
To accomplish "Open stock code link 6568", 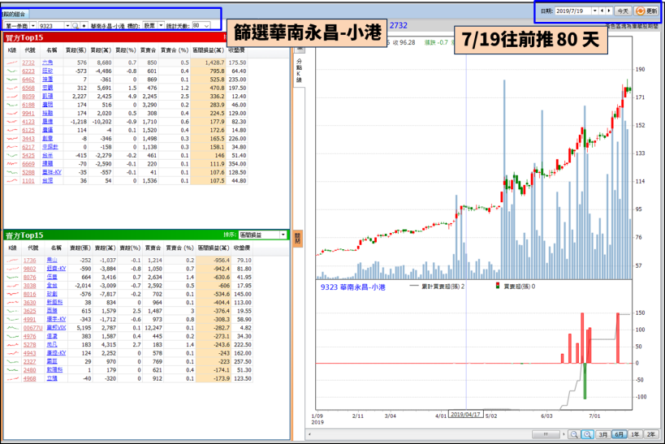I will pyautogui.click(x=28, y=88).
